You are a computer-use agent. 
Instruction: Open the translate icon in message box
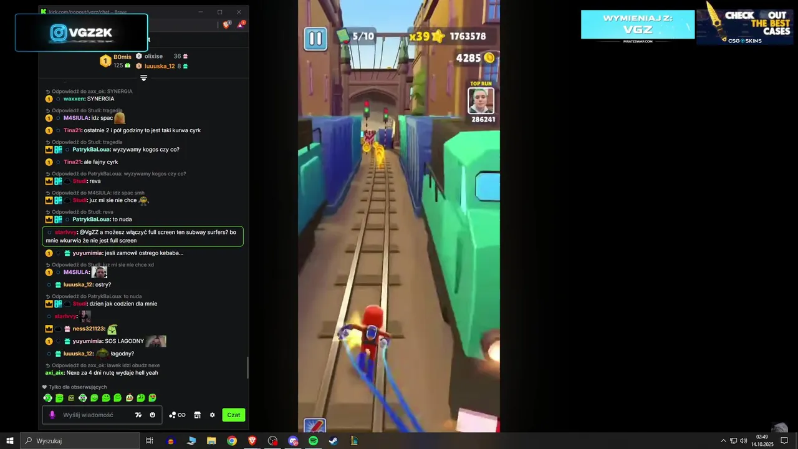[x=138, y=415]
